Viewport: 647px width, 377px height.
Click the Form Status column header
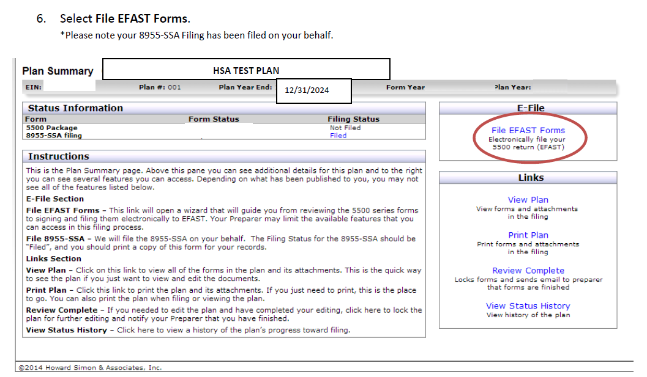[214, 119]
